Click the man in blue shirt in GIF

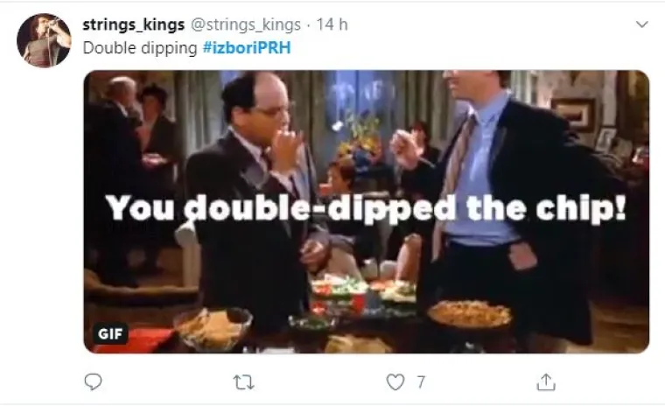(500, 204)
